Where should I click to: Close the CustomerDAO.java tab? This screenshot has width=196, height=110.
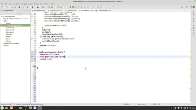(94, 11)
